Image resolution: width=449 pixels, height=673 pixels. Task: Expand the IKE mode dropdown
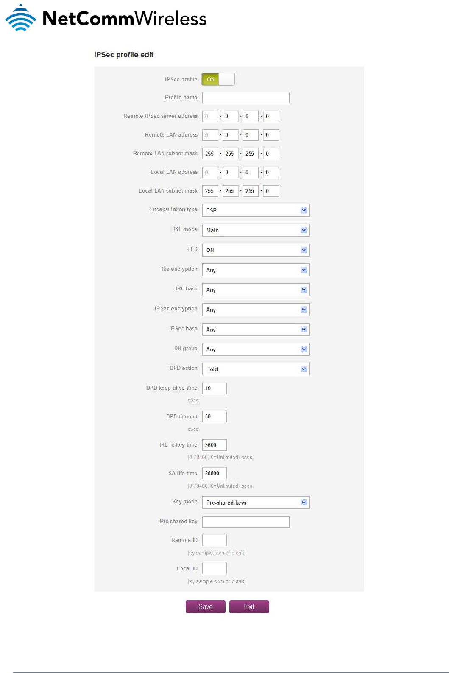coord(255,230)
